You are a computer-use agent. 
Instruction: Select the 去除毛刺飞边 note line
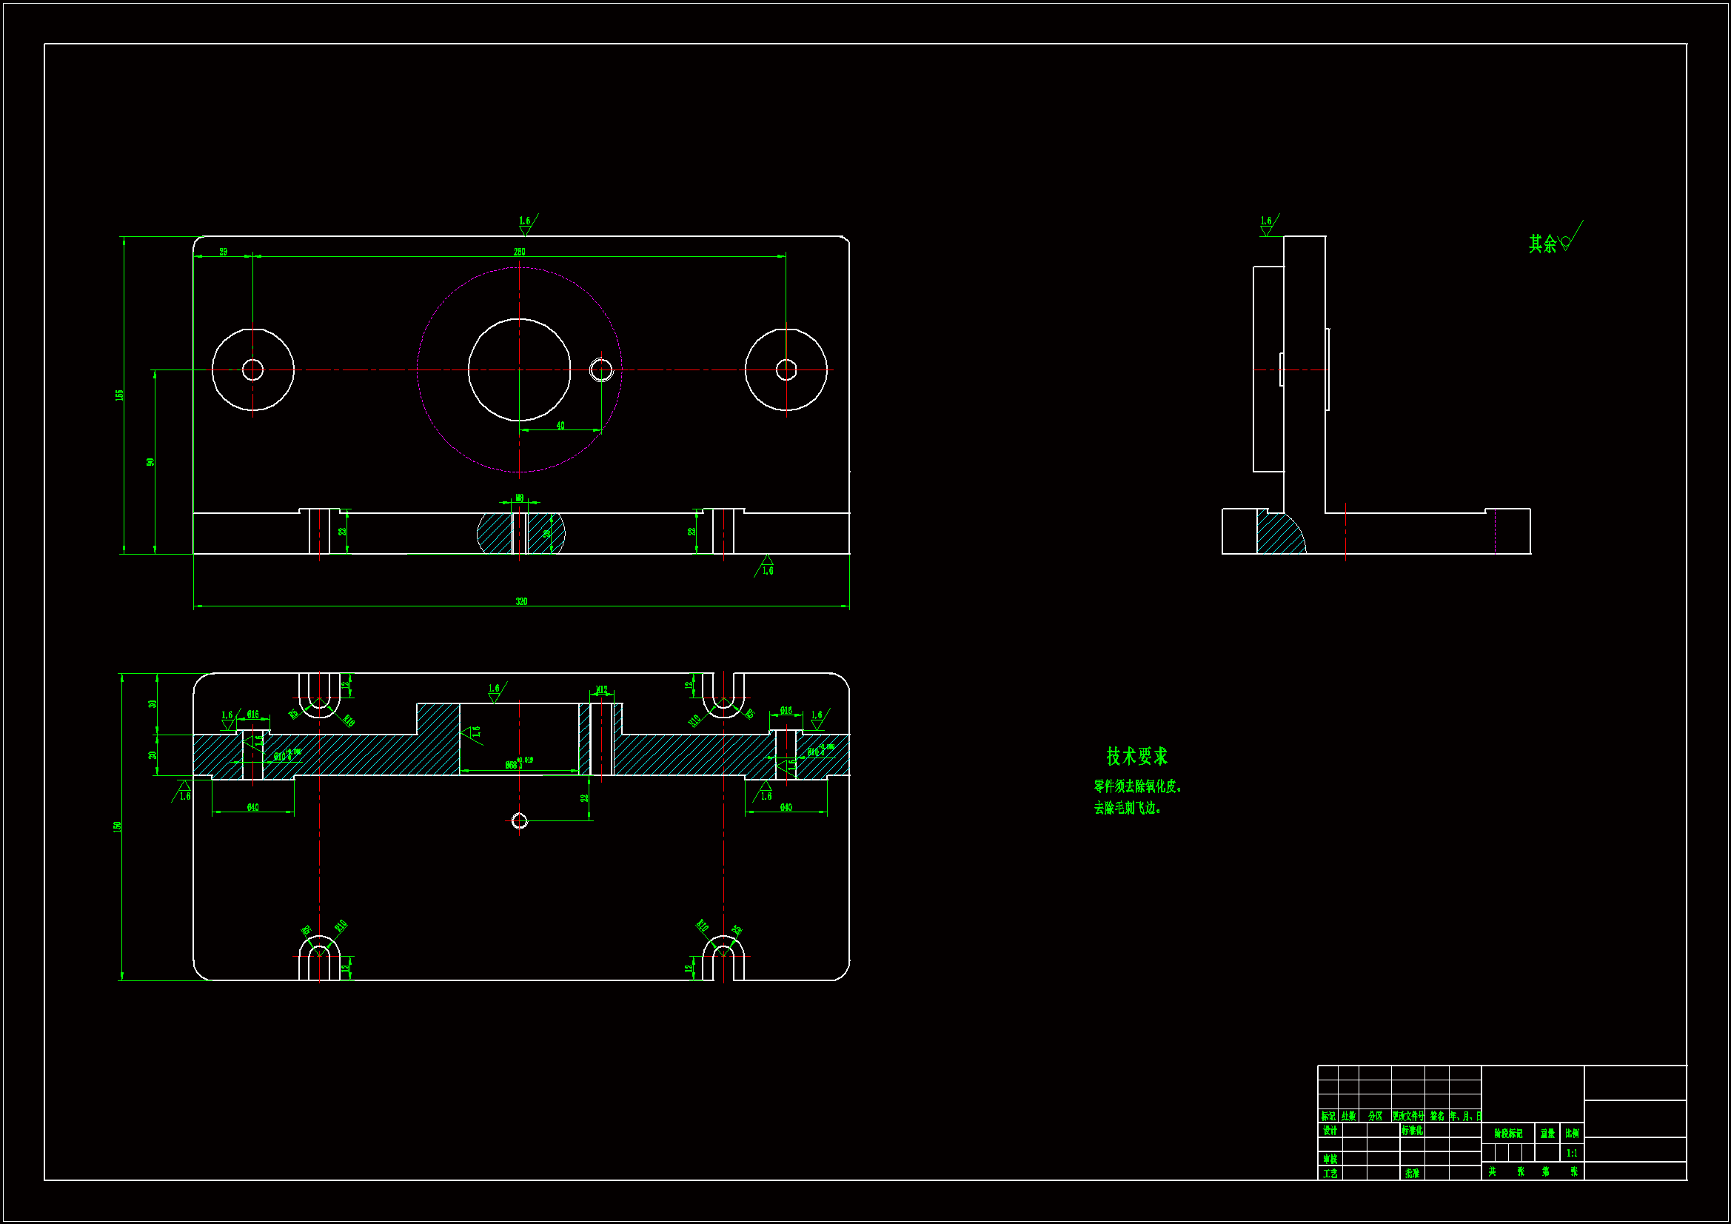click(x=1127, y=809)
